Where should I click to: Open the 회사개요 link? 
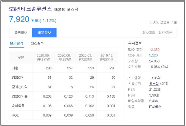coord(149,33)
